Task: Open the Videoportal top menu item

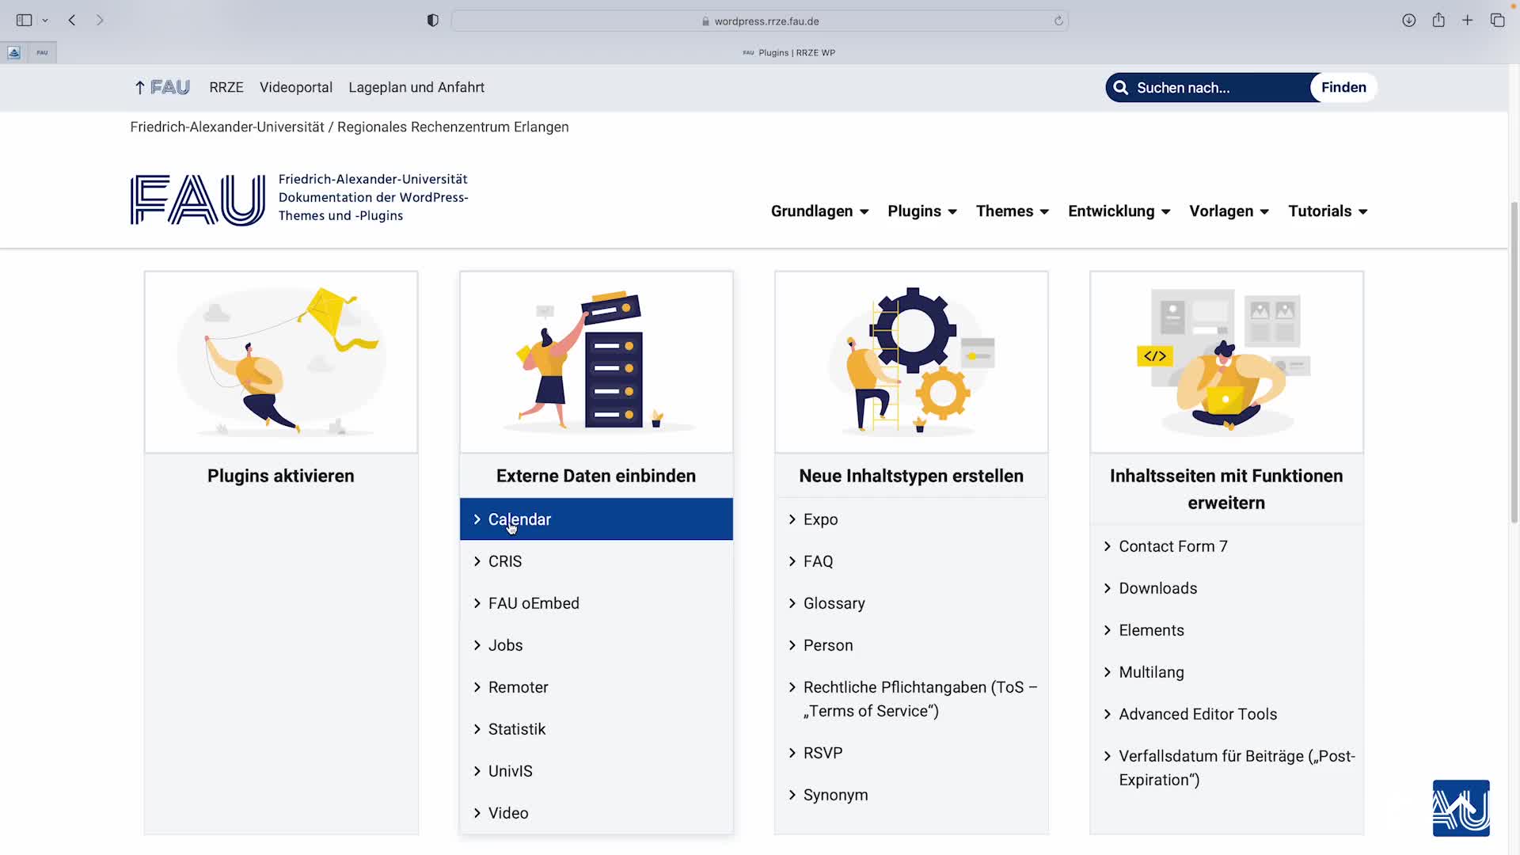Action: 295,88
